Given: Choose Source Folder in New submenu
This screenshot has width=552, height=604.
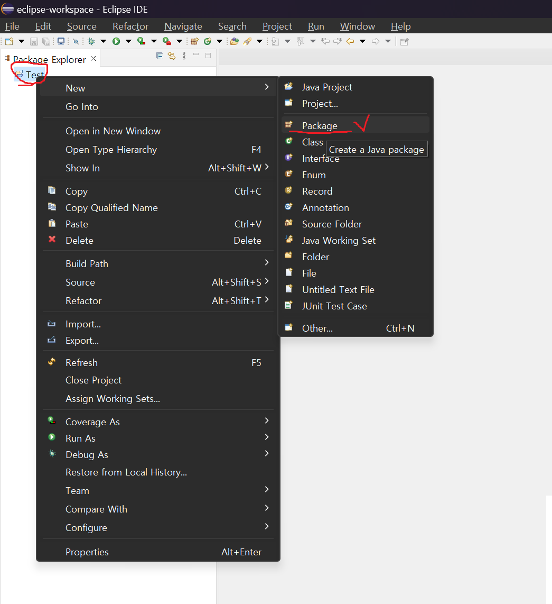Looking at the screenshot, I should tap(355, 224).
